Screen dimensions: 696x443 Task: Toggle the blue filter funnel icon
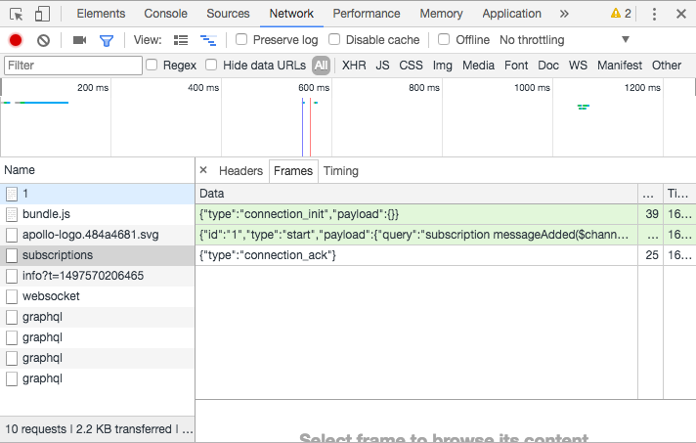coord(107,40)
